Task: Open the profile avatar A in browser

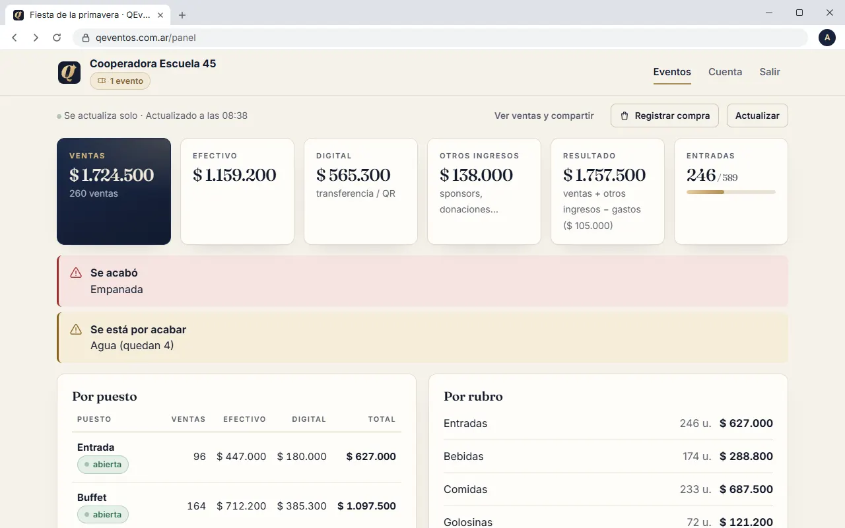Action: tap(827, 38)
